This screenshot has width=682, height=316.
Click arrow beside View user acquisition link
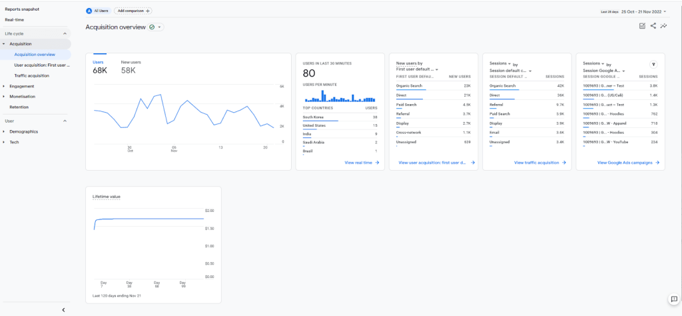(x=472, y=163)
